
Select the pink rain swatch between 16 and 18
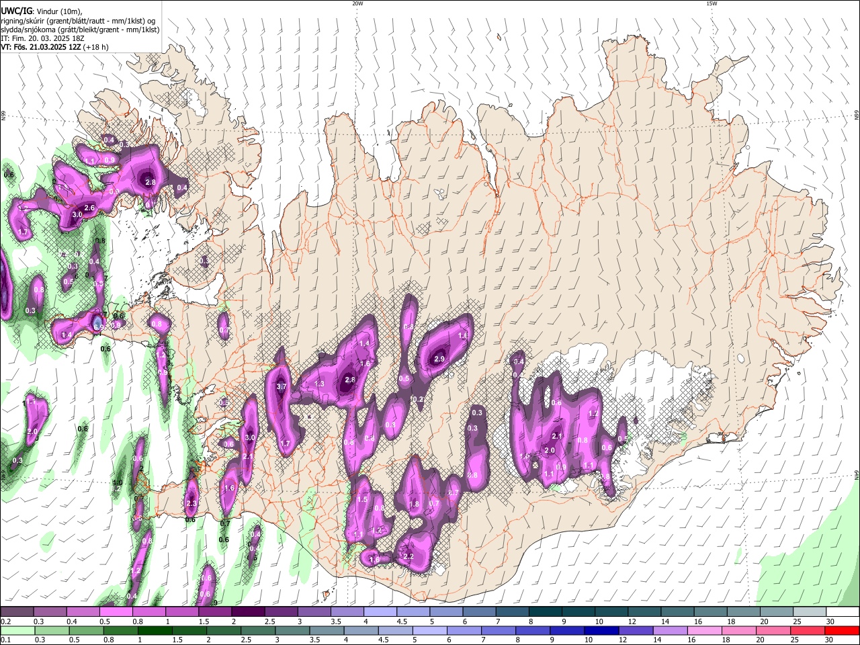pos(704,630)
